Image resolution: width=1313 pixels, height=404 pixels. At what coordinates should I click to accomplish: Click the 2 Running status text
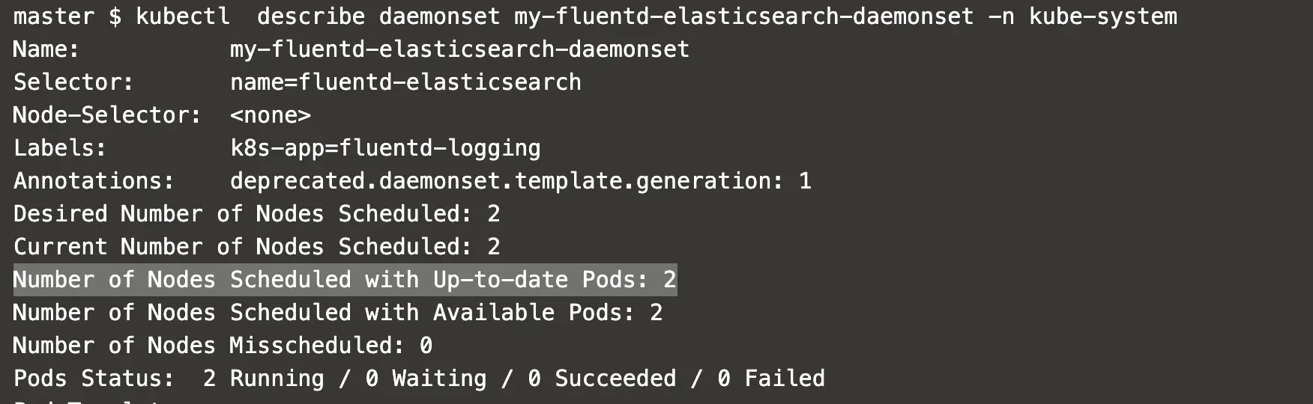pos(264,379)
